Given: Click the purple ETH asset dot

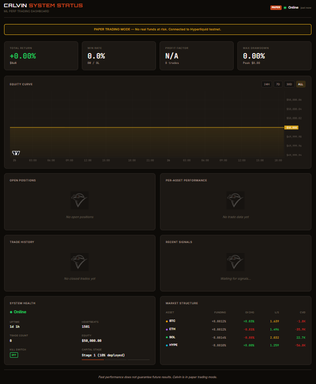Looking at the screenshot, I should (x=167, y=330).
